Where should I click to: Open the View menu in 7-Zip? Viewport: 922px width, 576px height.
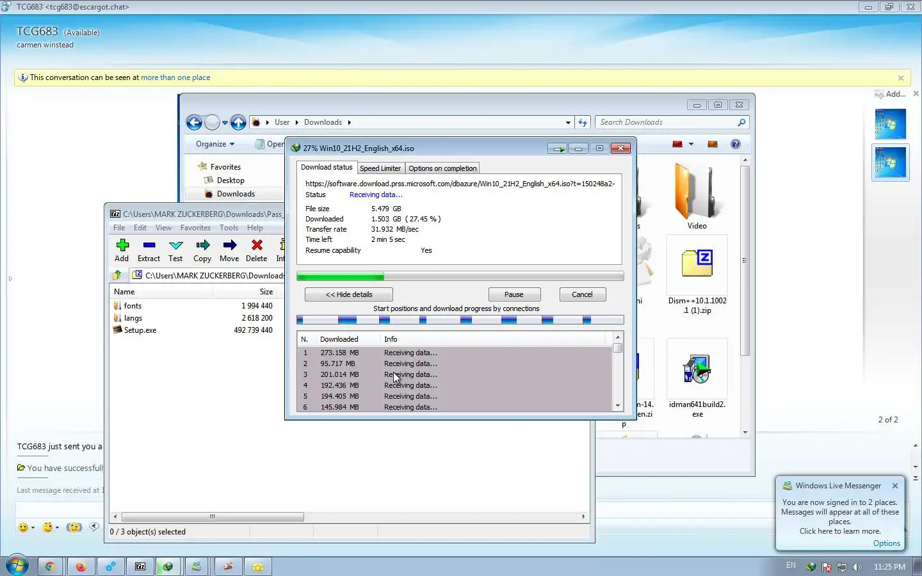163,228
